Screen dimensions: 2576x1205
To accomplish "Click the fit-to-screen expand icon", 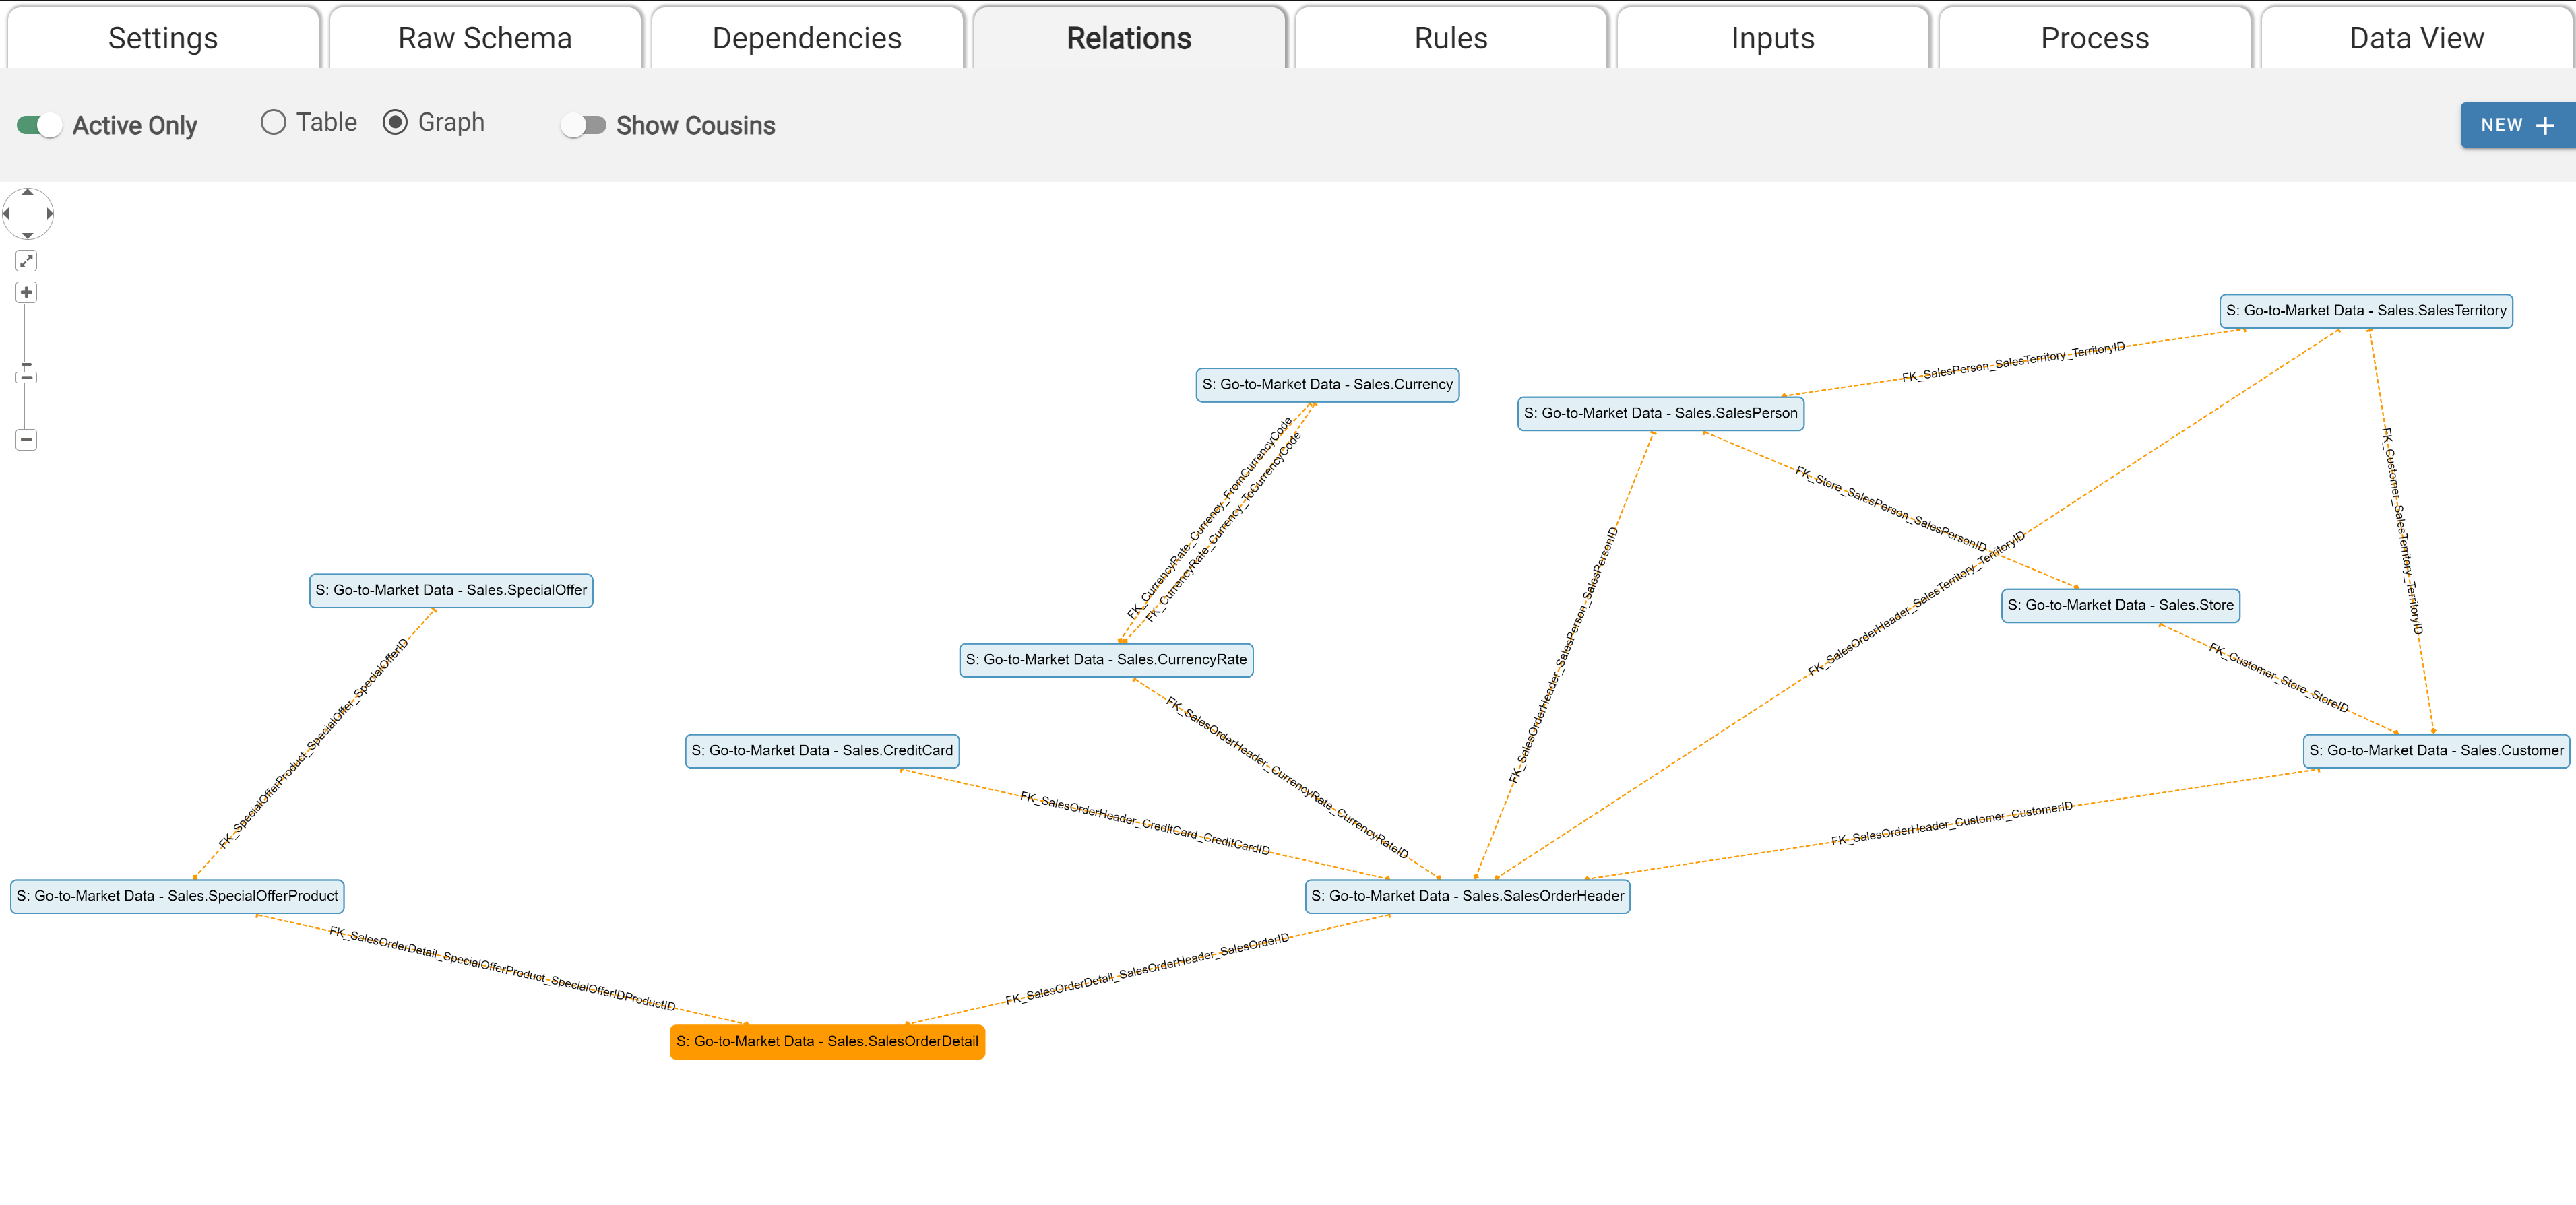I will tap(26, 261).
